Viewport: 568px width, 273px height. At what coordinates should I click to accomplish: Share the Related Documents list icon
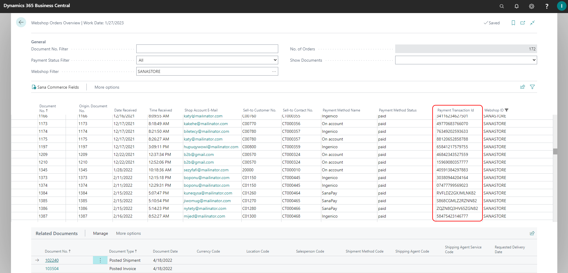532,233
